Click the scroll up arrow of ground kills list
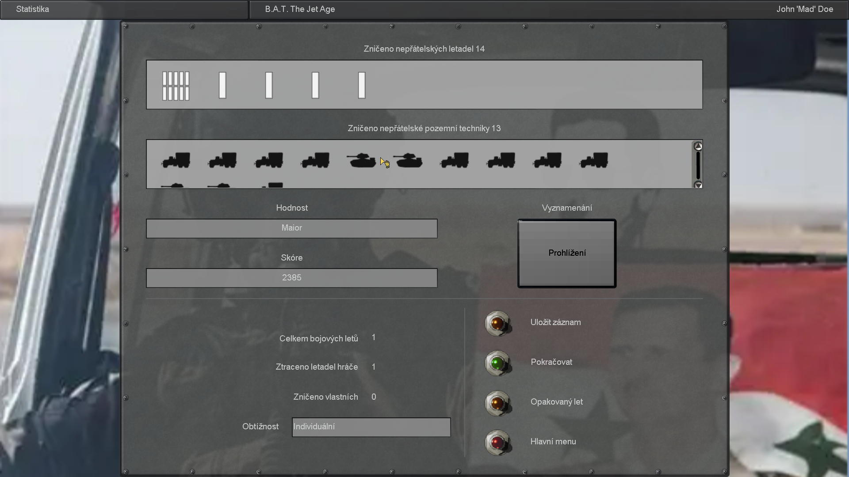This screenshot has height=477, width=849. (698, 146)
